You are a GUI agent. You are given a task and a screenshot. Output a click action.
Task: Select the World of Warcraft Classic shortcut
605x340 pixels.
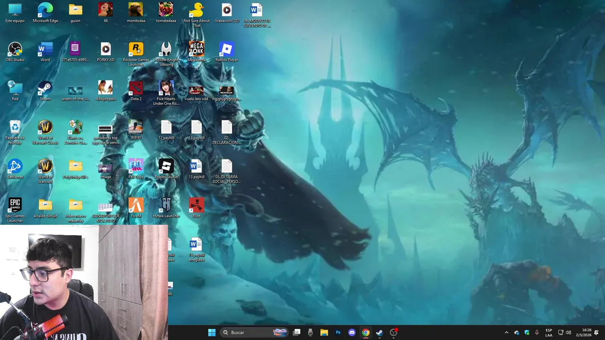(x=45, y=132)
